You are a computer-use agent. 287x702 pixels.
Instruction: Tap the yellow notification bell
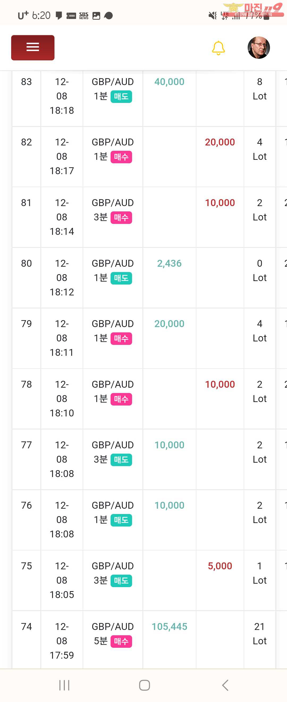[x=218, y=48]
